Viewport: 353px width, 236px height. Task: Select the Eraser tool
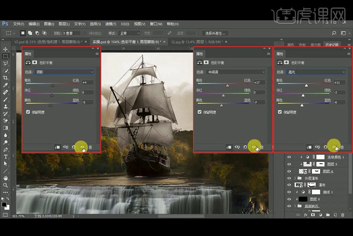coord(5,121)
